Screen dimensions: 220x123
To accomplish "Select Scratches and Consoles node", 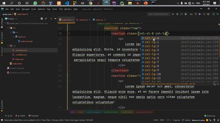I will coord(20,73).
